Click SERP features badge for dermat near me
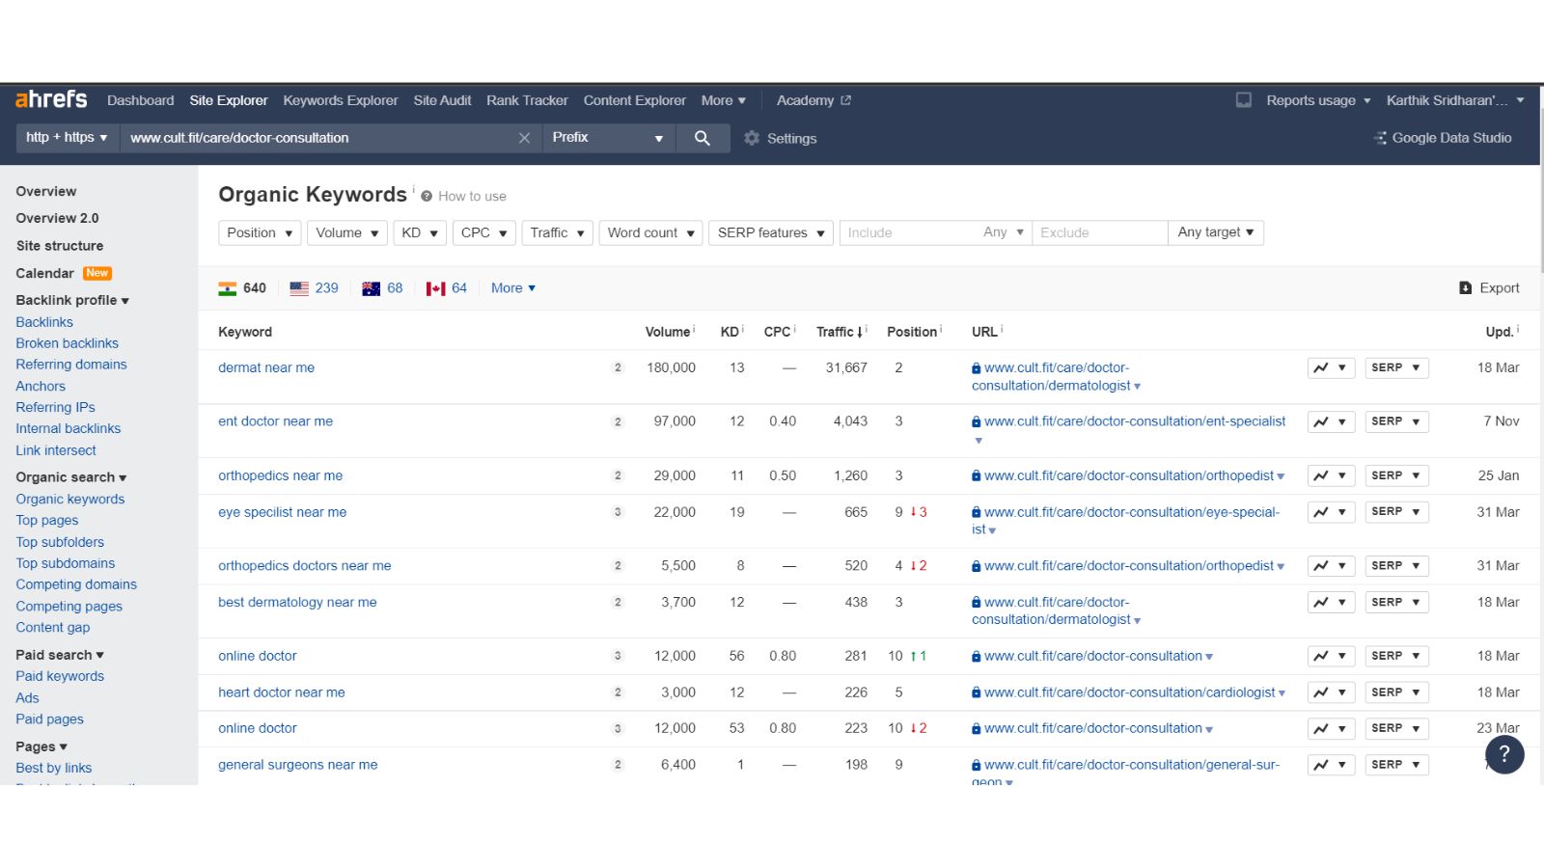This screenshot has height=868, width=1544. coord(618,367)
